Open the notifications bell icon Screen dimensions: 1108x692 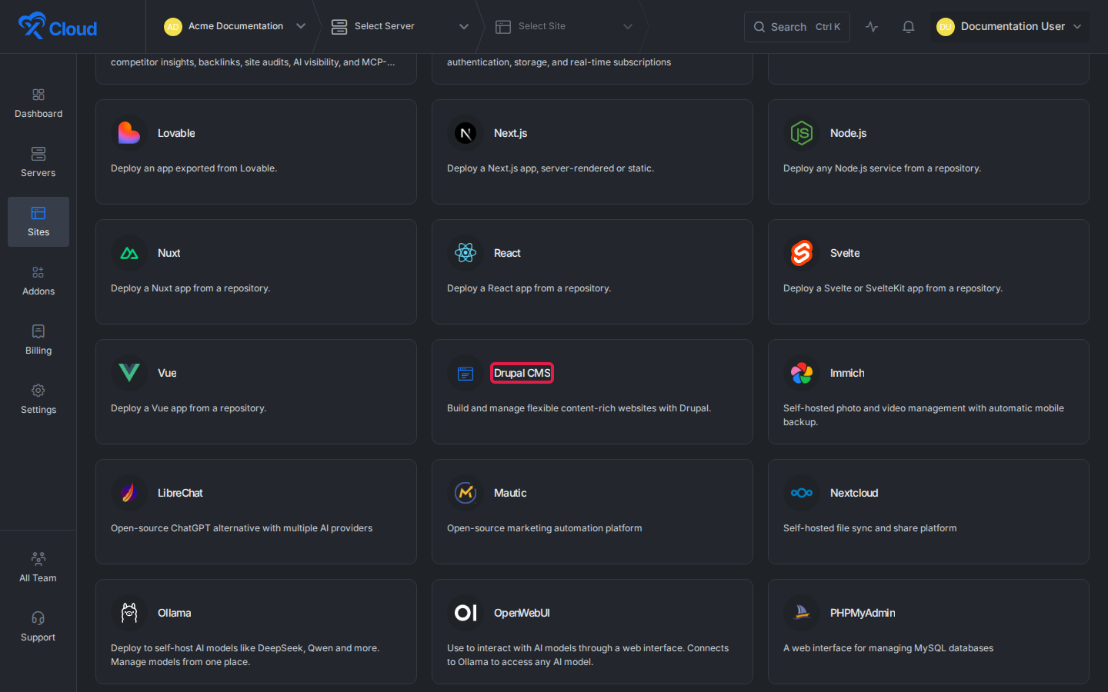click(909, 27)
